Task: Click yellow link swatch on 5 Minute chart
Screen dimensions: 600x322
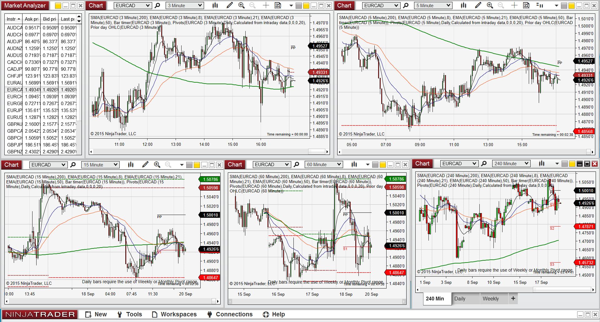Action: (571, 6)
